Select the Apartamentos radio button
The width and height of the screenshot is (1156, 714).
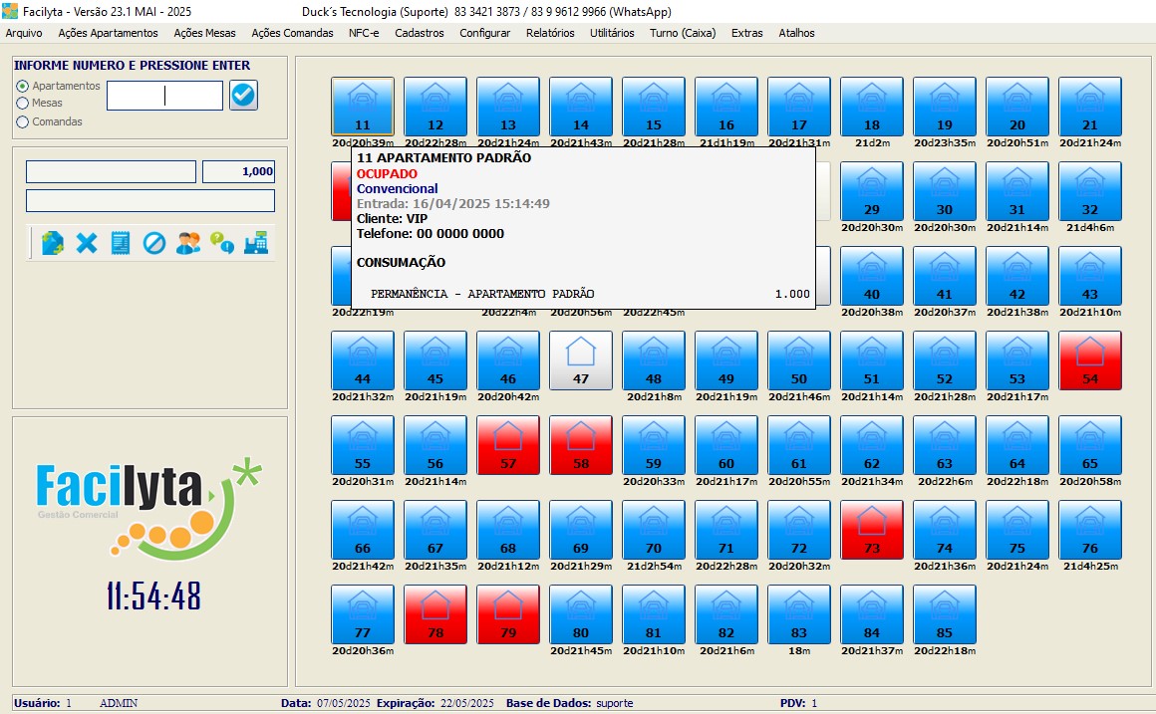(x=23, y=87)
